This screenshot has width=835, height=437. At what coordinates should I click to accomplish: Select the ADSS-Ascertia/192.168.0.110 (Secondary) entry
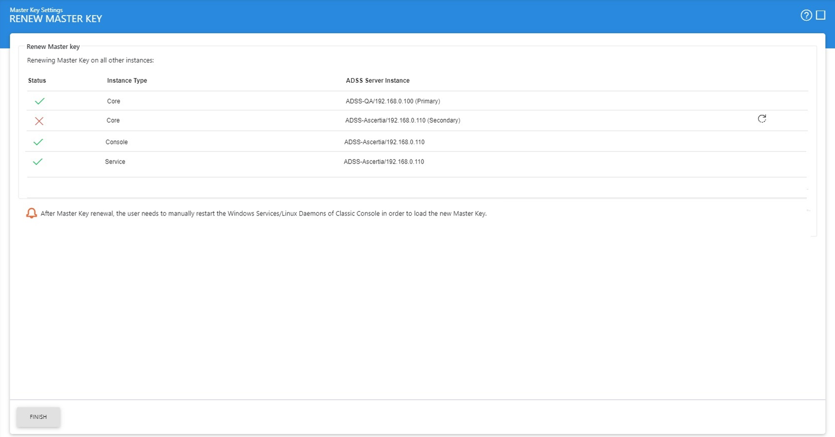click(x=402, y=121)
